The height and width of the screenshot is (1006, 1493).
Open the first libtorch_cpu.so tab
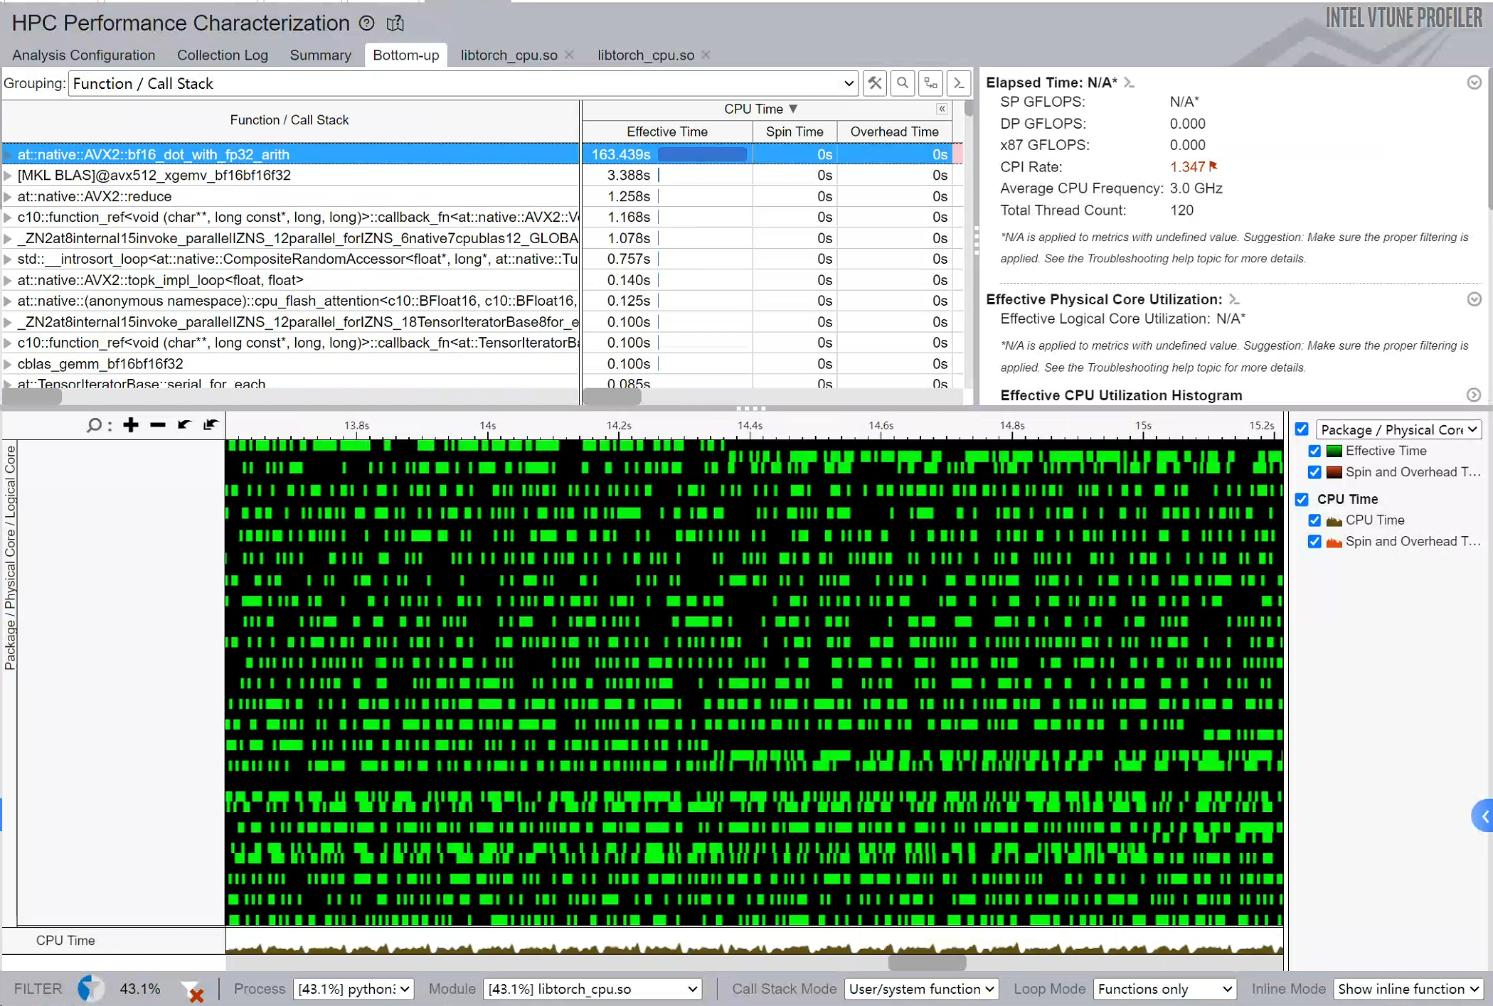point(509,55)
